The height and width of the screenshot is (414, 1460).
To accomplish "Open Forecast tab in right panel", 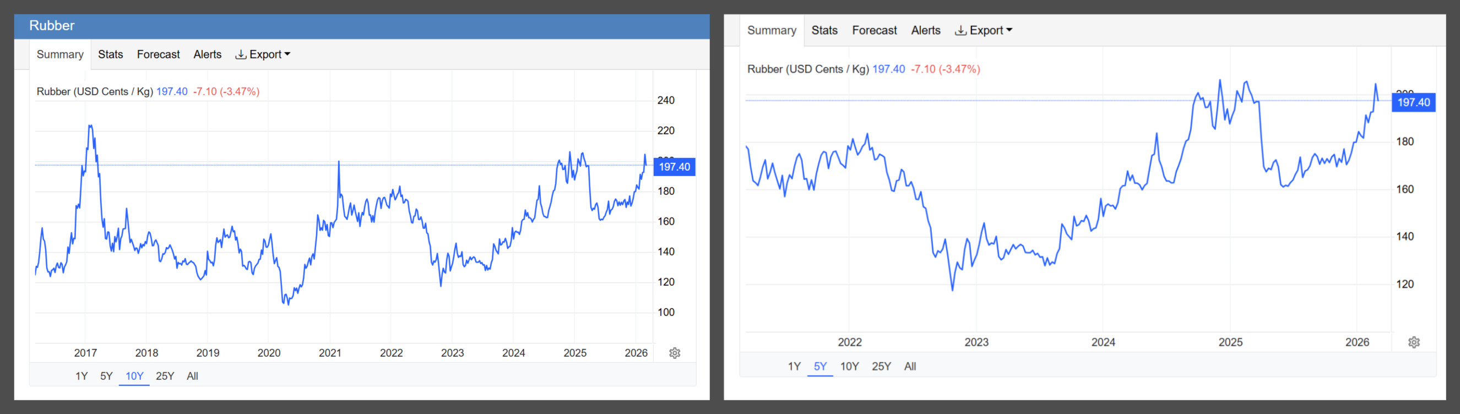I will coord(874,31).
